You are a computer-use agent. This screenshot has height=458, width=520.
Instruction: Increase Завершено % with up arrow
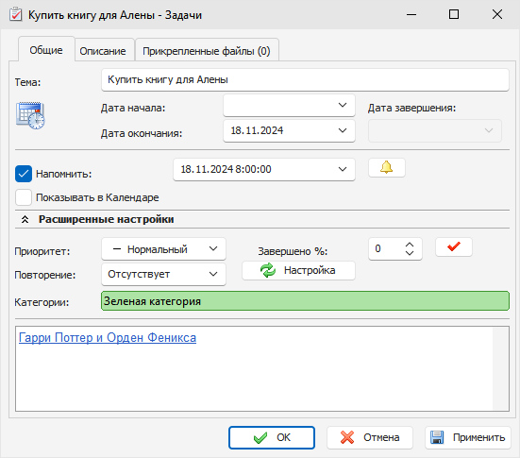[410, 245]
